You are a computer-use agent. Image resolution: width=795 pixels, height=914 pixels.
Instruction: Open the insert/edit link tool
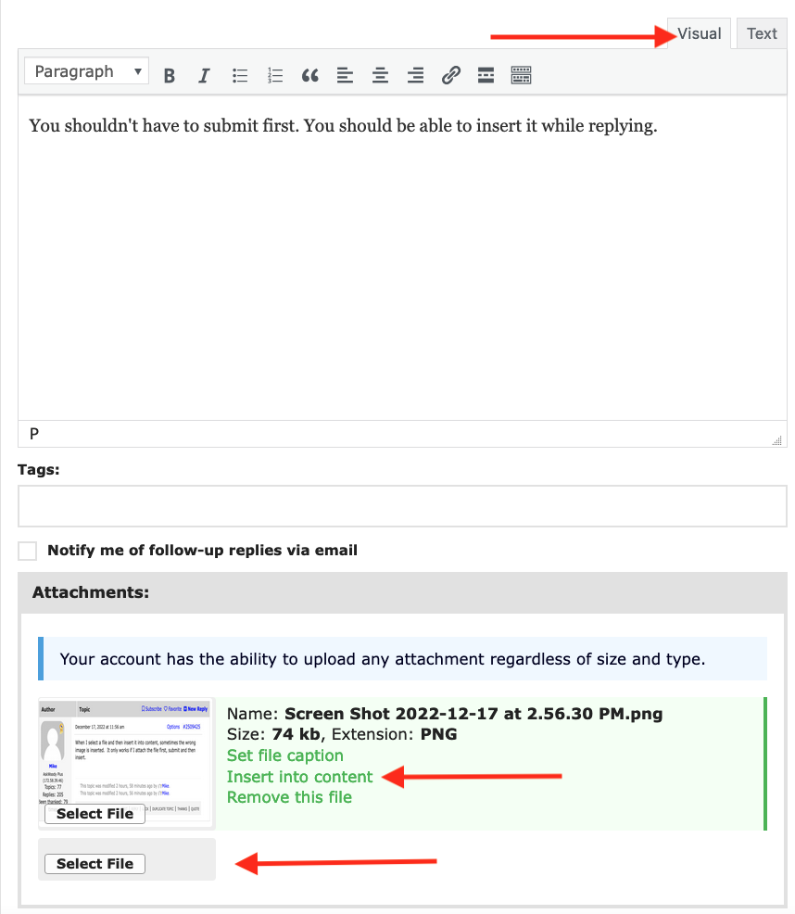pos(451,76)
